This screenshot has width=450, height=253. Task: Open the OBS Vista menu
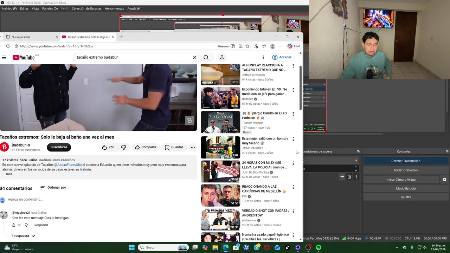coord(35,8)
